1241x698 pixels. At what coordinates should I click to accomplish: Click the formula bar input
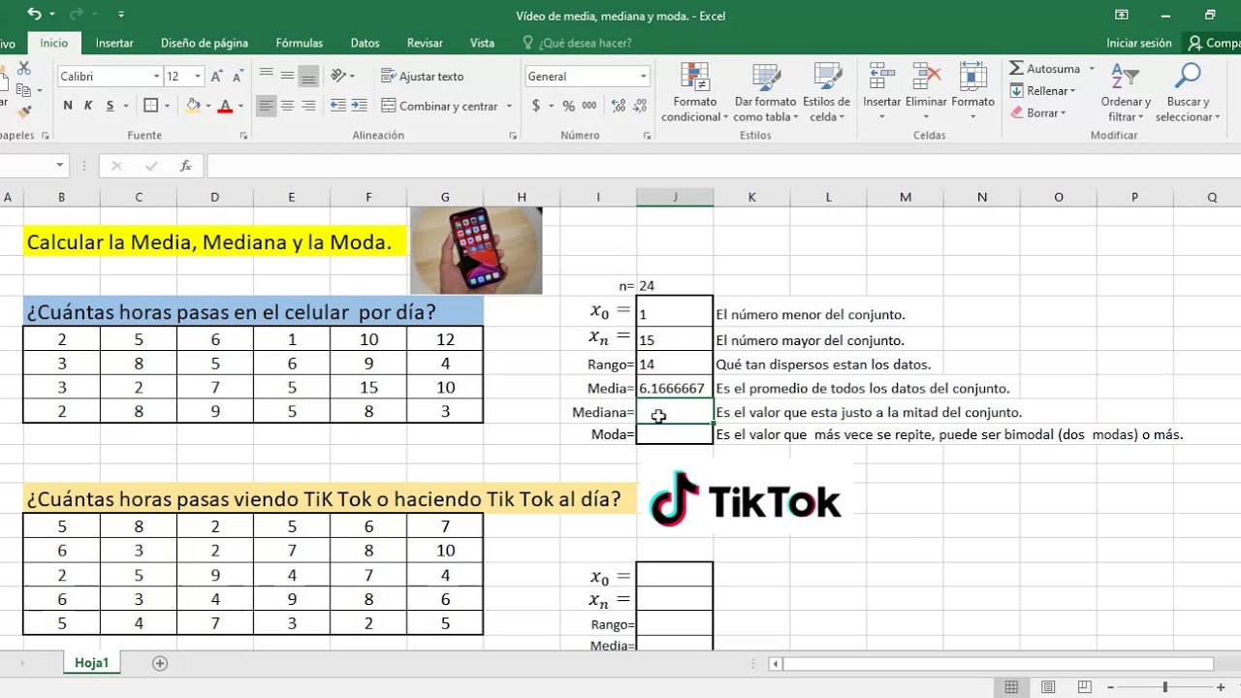[723, 166]
